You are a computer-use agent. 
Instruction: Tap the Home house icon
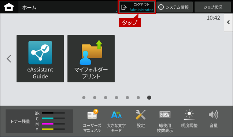pos(9,7)
